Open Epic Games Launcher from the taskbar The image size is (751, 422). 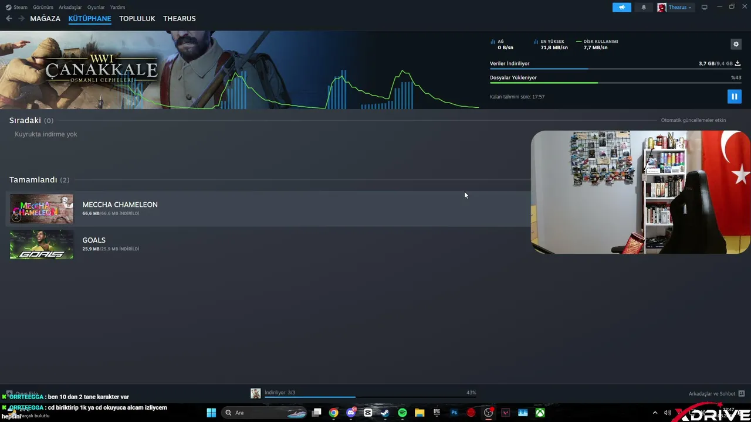437,413
